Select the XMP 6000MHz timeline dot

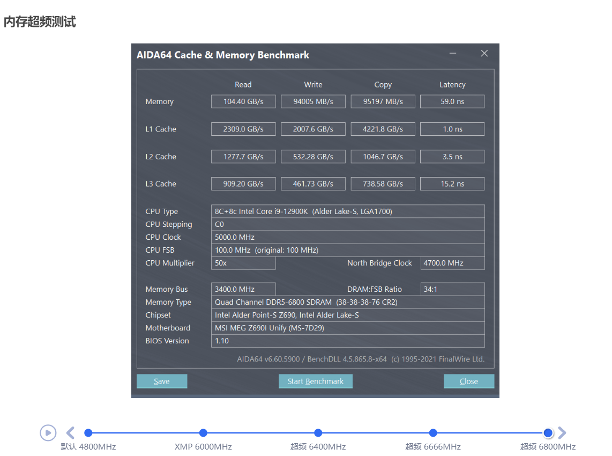pos(203,432)
